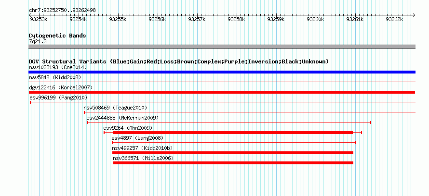
Task: Open the esv2444888 (McKernan2009) label
Action: pos(122,118)
